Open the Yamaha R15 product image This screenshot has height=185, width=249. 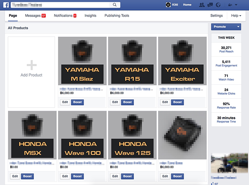(132, 61)
